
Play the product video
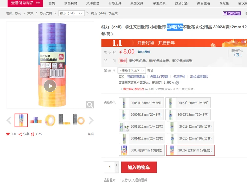click(x=50, y=86)
